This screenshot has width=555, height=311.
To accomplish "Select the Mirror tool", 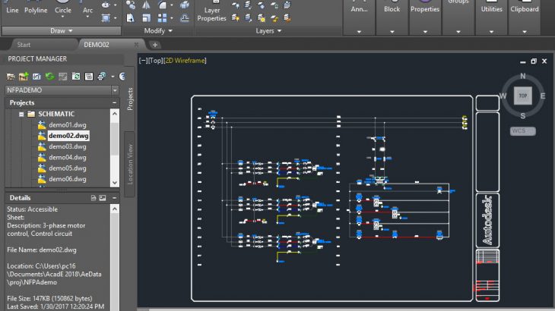I will pos(146,5).
